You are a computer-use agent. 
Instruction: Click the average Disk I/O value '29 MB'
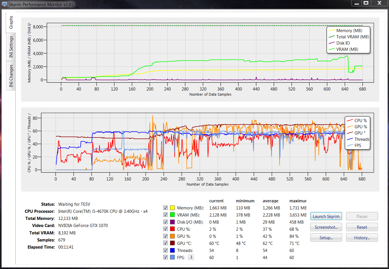269,222
